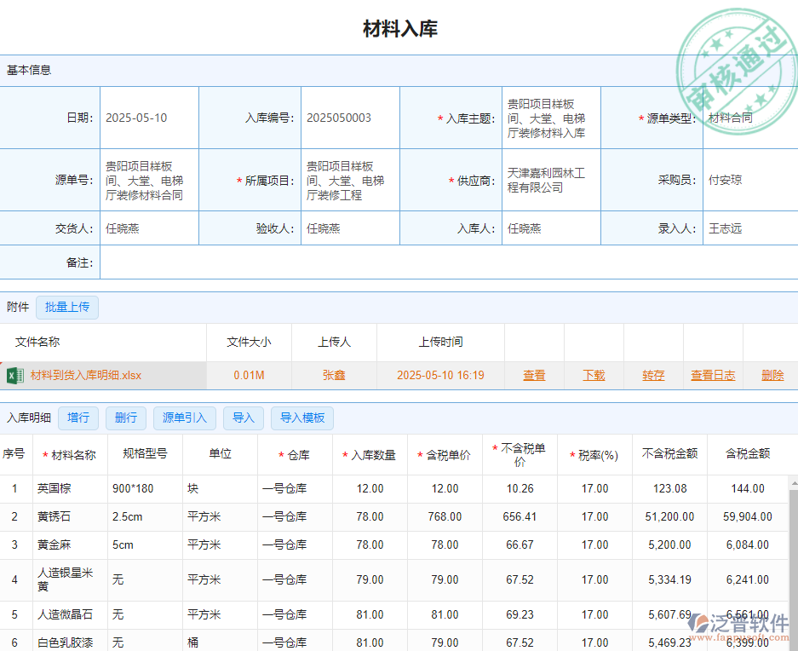Click 删行 to delete a row
This screenshot has width=798, height=651.
pos(125,418)
